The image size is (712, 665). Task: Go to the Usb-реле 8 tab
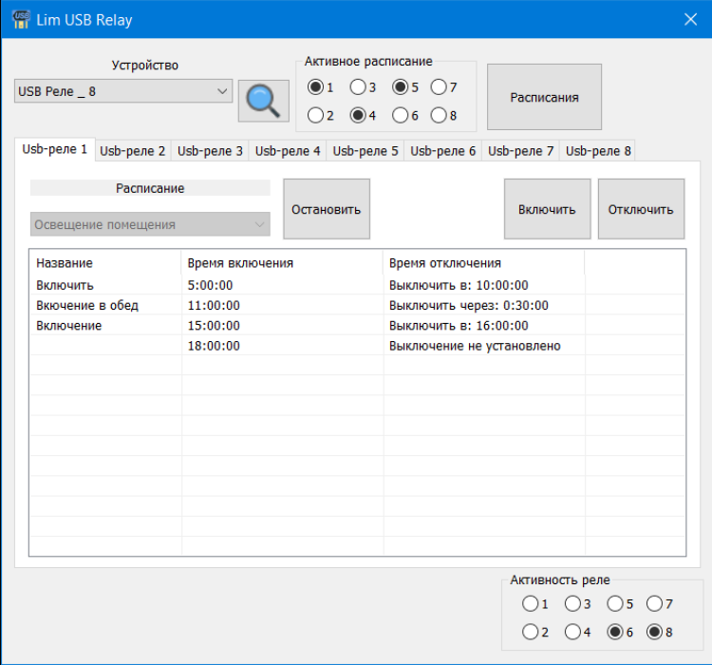[598, 151]
